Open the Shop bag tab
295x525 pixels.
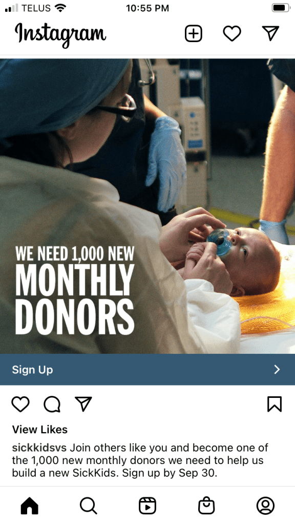coord(206,506)
